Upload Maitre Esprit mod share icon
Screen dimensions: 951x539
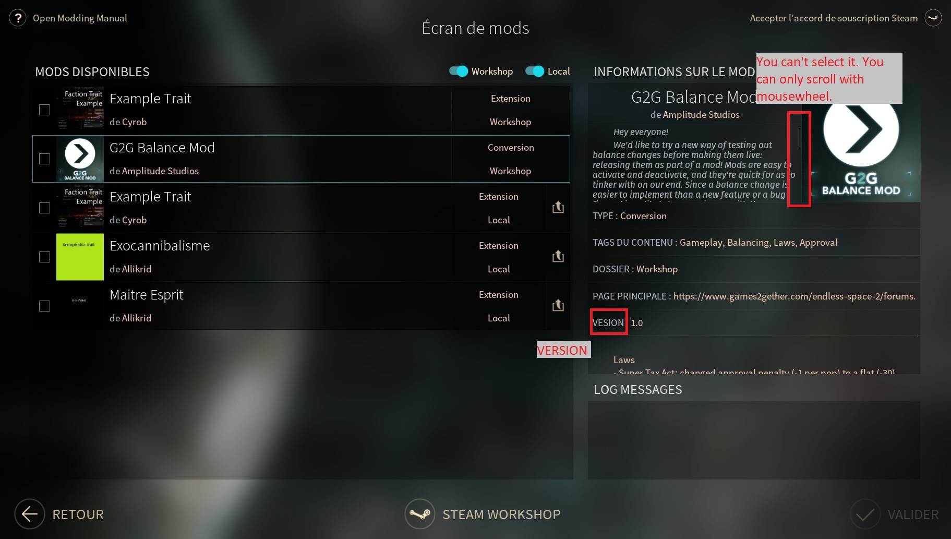558,306
